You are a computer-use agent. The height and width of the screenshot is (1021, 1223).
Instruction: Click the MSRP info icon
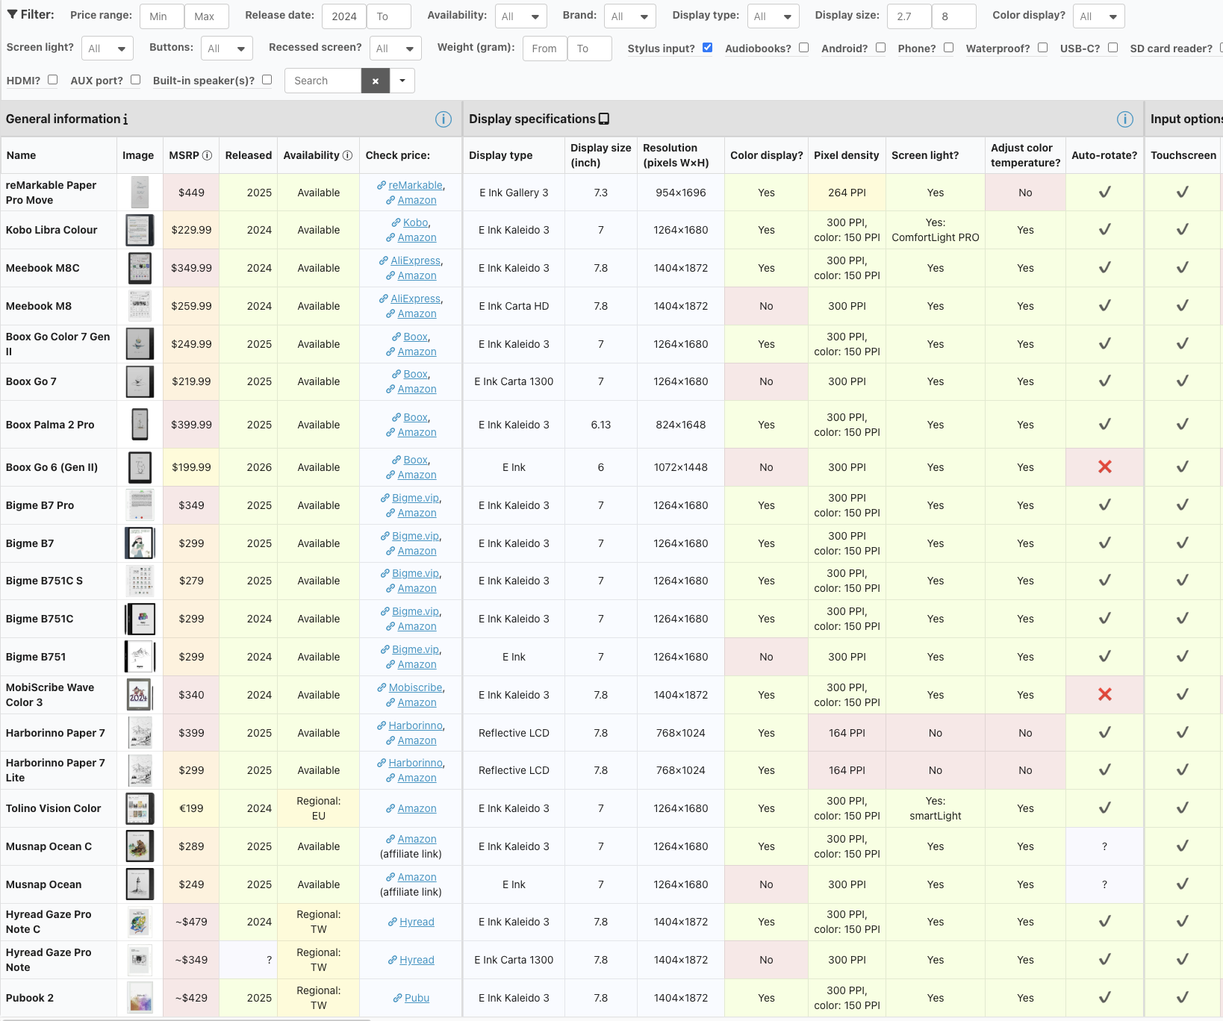coord(208,155)
